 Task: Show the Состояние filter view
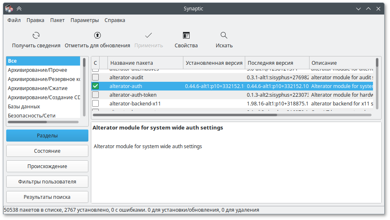click(x=47, y=151)
